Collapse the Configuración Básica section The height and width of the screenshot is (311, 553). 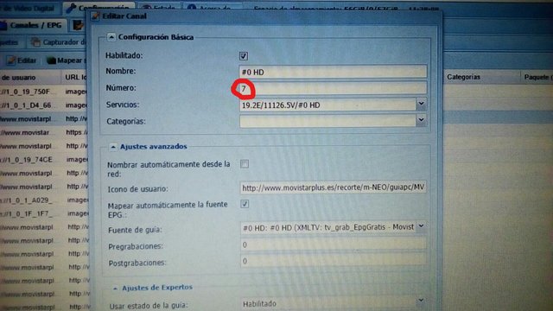click(x=111, y=36)
